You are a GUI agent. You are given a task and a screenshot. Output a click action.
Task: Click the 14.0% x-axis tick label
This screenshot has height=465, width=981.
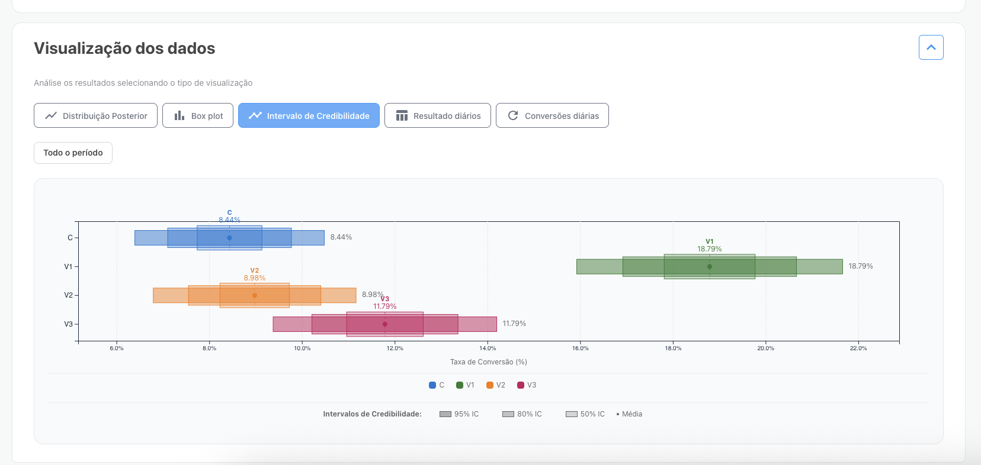tap(488, 348)
